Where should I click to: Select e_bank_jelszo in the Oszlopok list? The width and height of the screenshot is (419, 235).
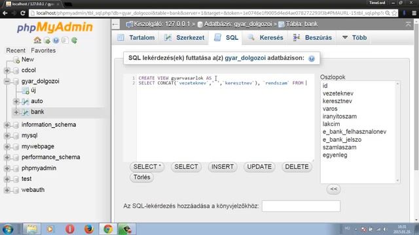[x=342, y=140]
